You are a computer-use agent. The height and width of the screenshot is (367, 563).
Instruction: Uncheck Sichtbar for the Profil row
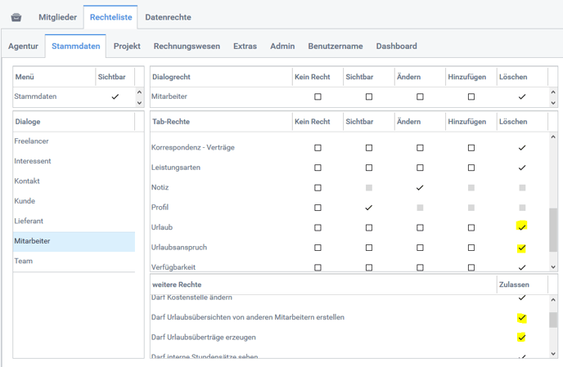369,208
